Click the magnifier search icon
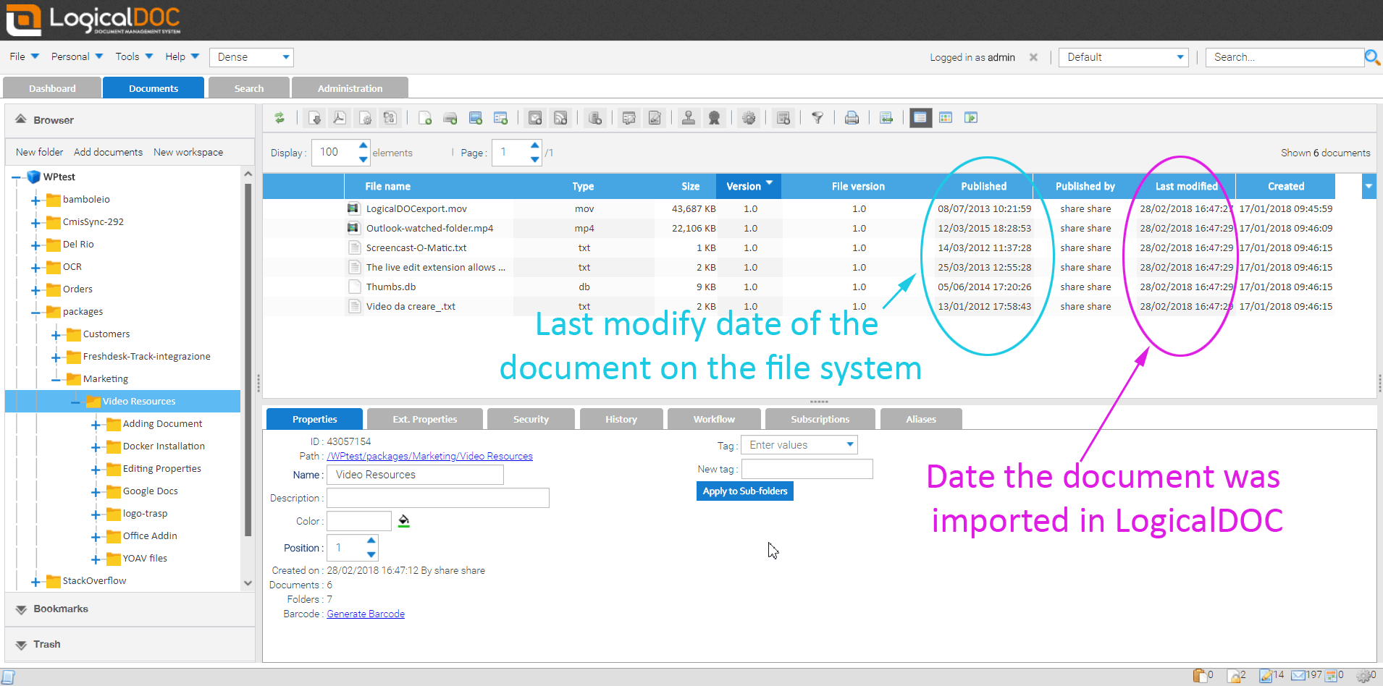1383x686 pixels. (x=1372, y=57)
